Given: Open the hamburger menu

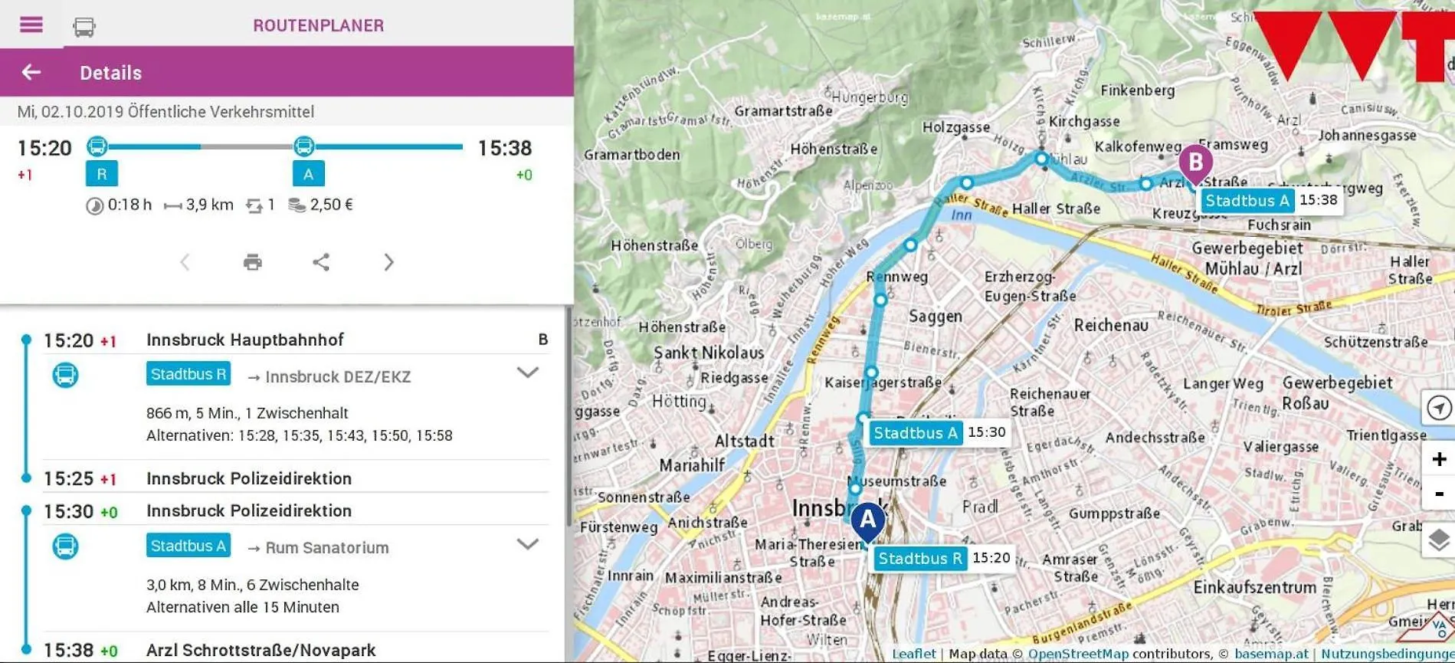Looking at the screenshot, I should point(31,25).
